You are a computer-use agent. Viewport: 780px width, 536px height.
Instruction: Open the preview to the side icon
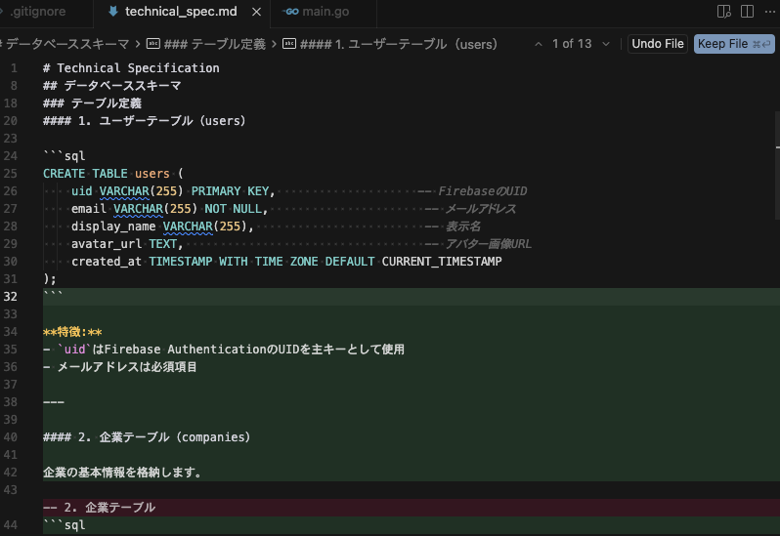click(723, 12)
